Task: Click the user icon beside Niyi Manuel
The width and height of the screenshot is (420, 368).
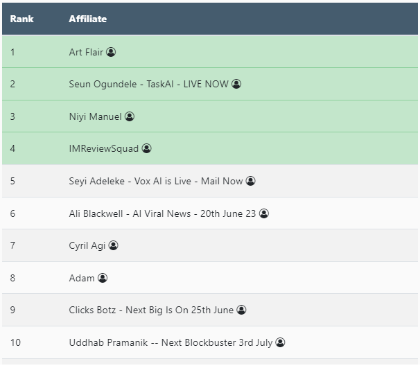Action: (130, 116)
